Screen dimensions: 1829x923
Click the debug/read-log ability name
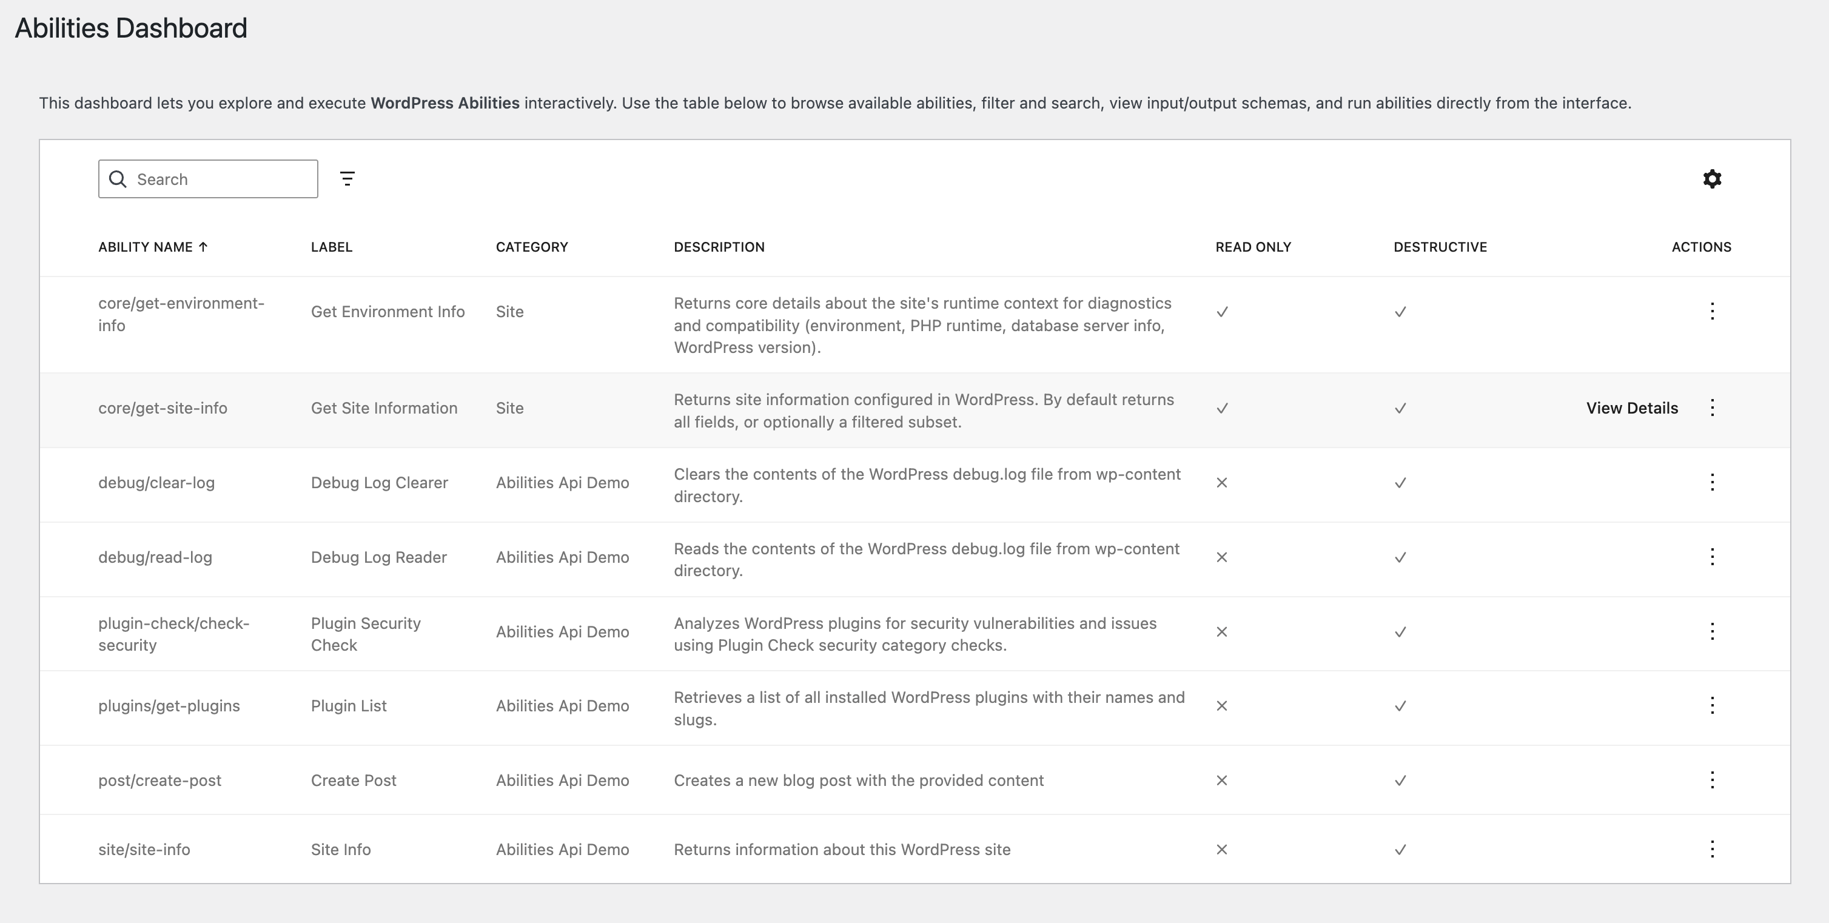coord(155,557)
